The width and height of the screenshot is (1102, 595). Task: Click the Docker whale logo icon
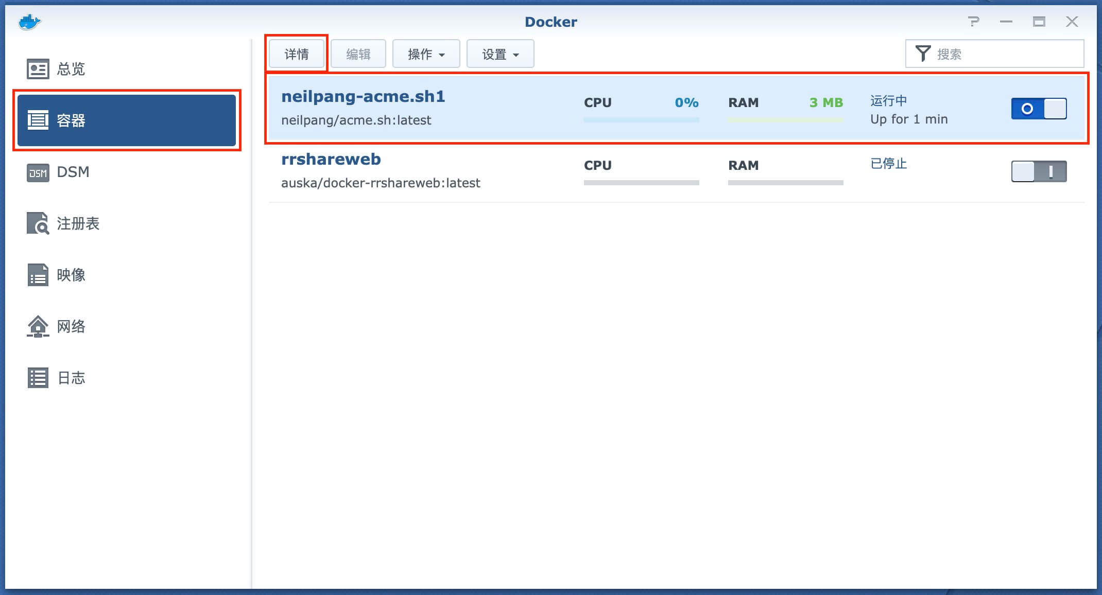[29, 22]
